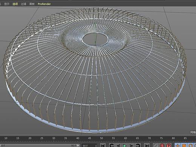The height and width of the screenshot is (147, 196).
Task: Click frame 75 on the timeline
Action: (161, 138)
